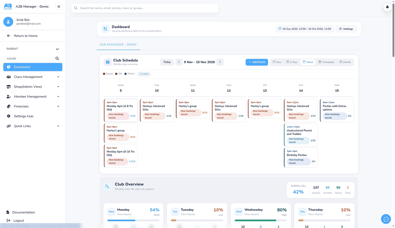Click the Tuesday 'Tue' badge icon
Image resolution: width=395 pixels, height=228 pixels.
pos(175,212)
